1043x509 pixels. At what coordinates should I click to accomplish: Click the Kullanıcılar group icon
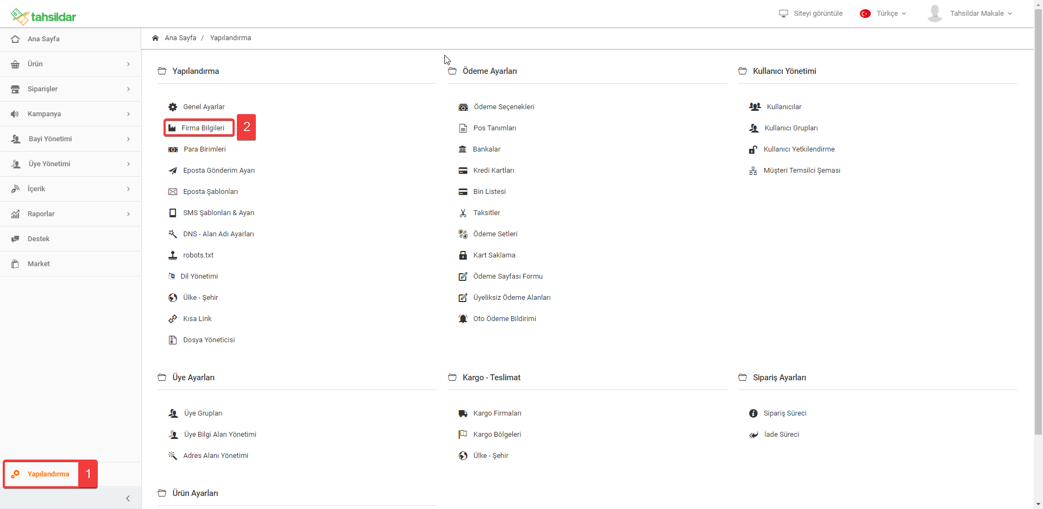pos(755,107)
